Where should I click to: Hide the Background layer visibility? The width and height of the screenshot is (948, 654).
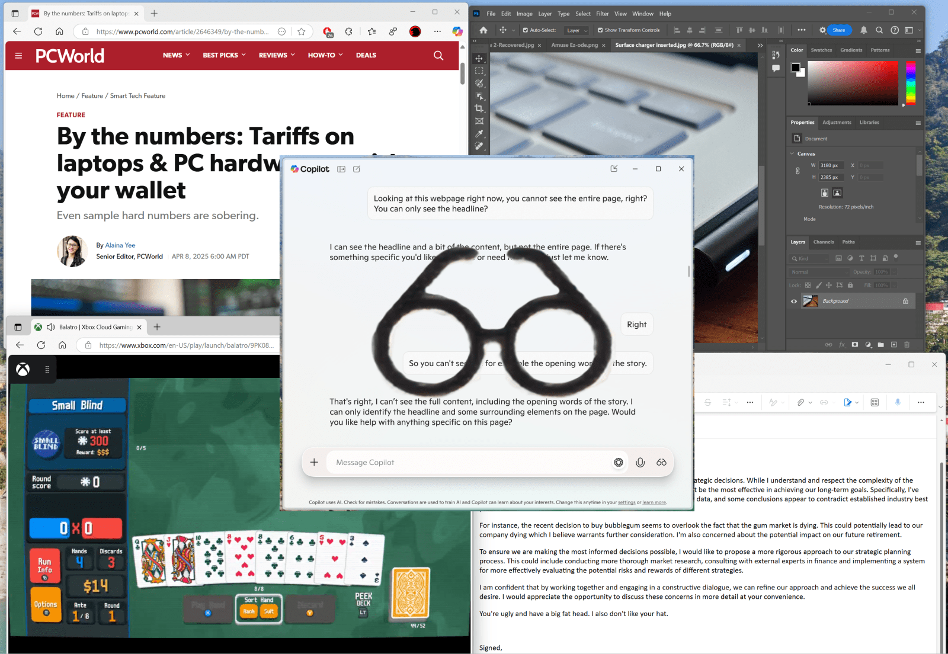pos(793,300)
